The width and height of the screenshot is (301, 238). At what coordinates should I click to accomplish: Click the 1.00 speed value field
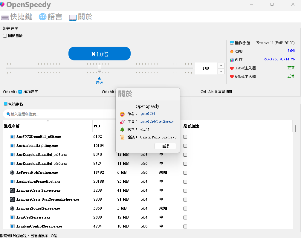206,68
